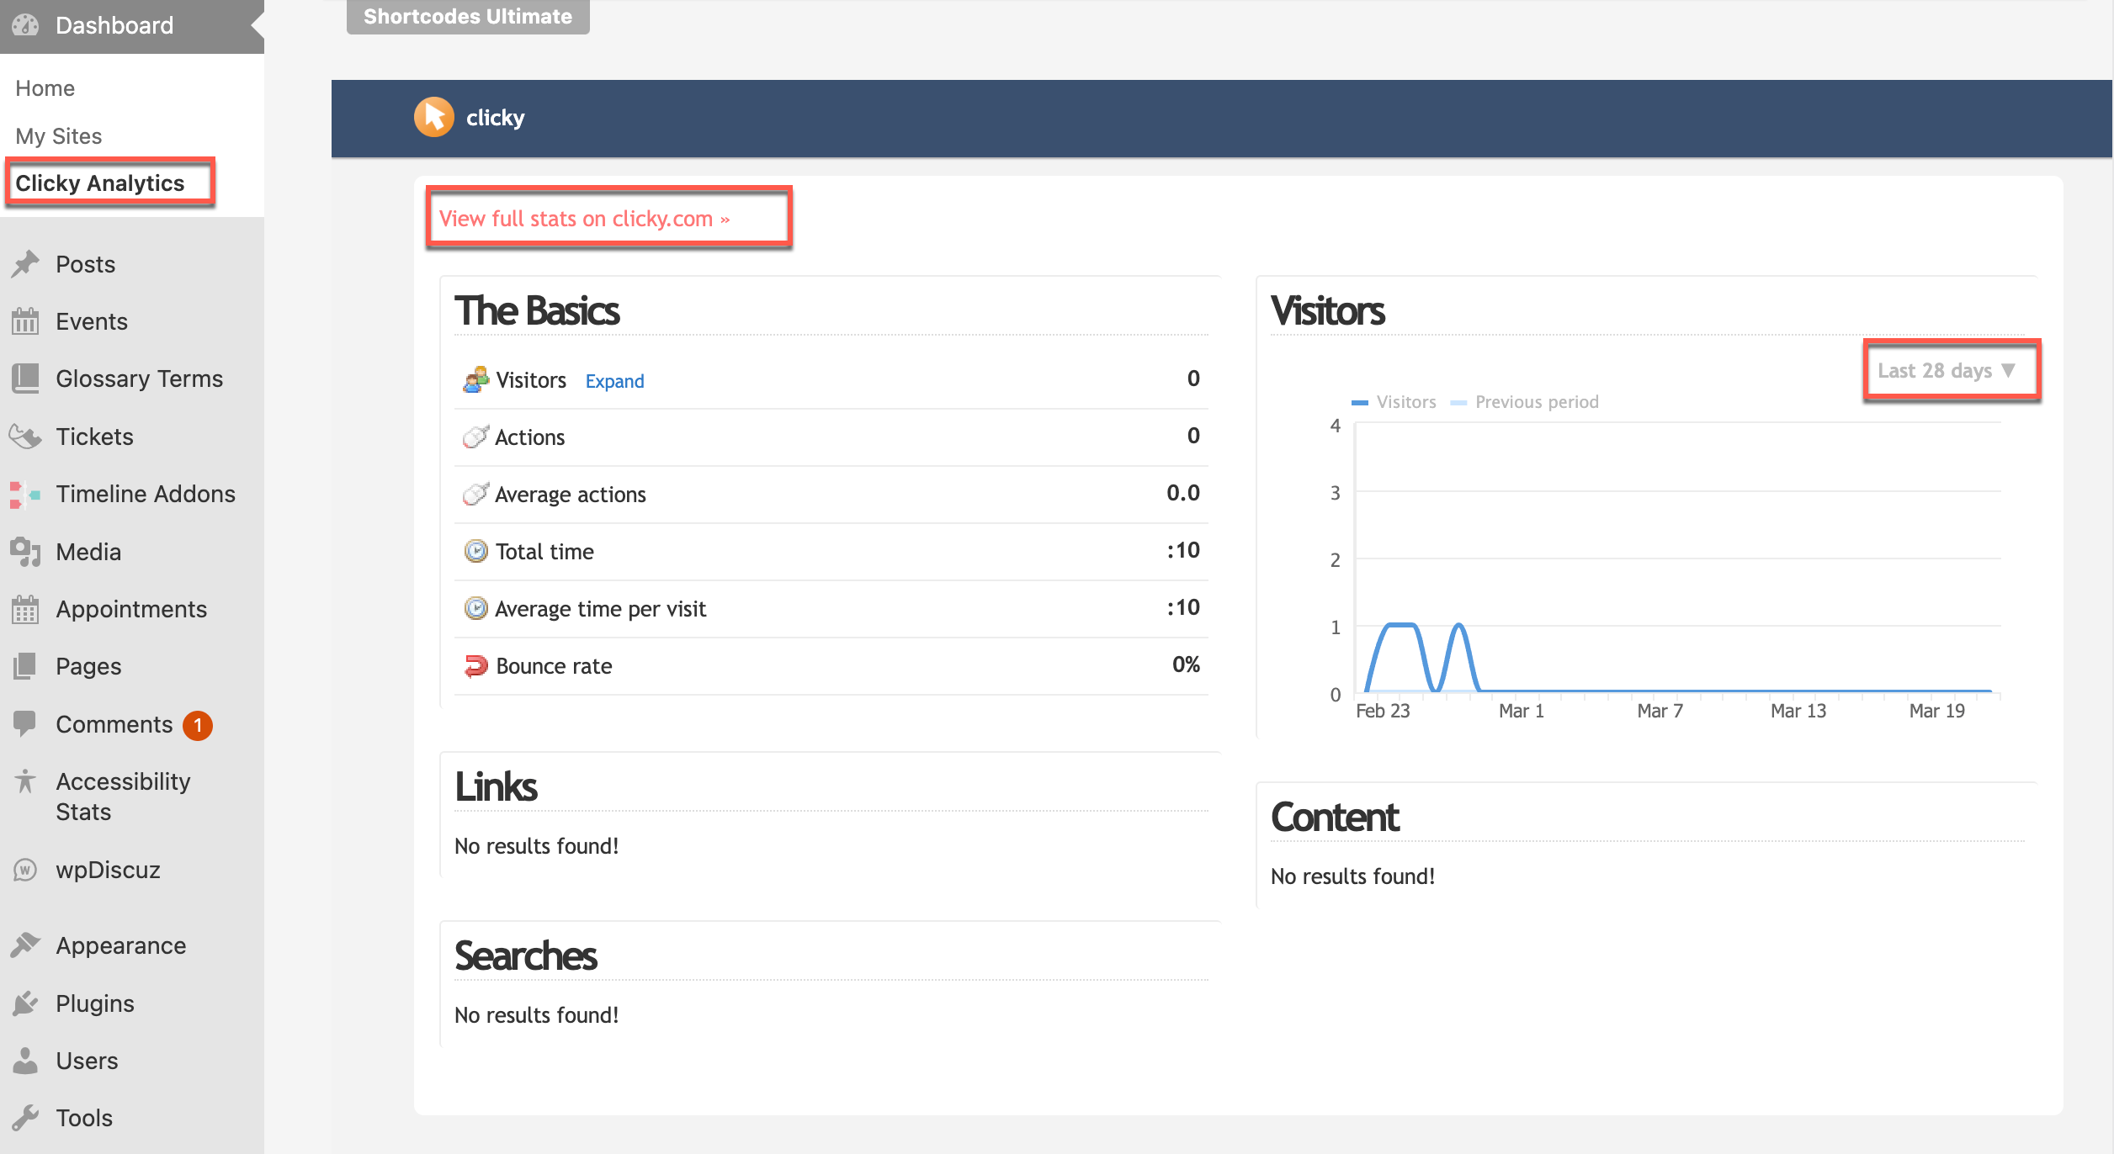Click the Shortcodes Ultimate button
Viewport: 2114px width, 1154px height.
pos(468,16)
